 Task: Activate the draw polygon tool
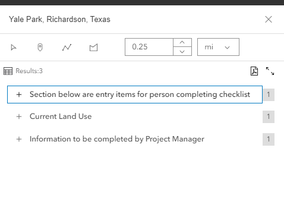(93, 48)
